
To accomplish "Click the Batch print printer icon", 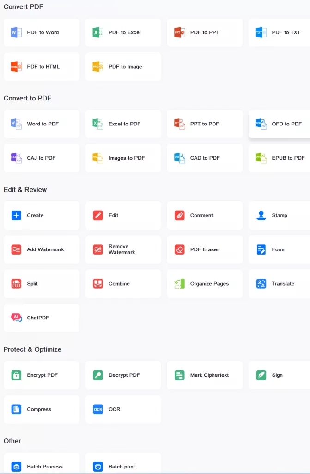I will [98, 467].
